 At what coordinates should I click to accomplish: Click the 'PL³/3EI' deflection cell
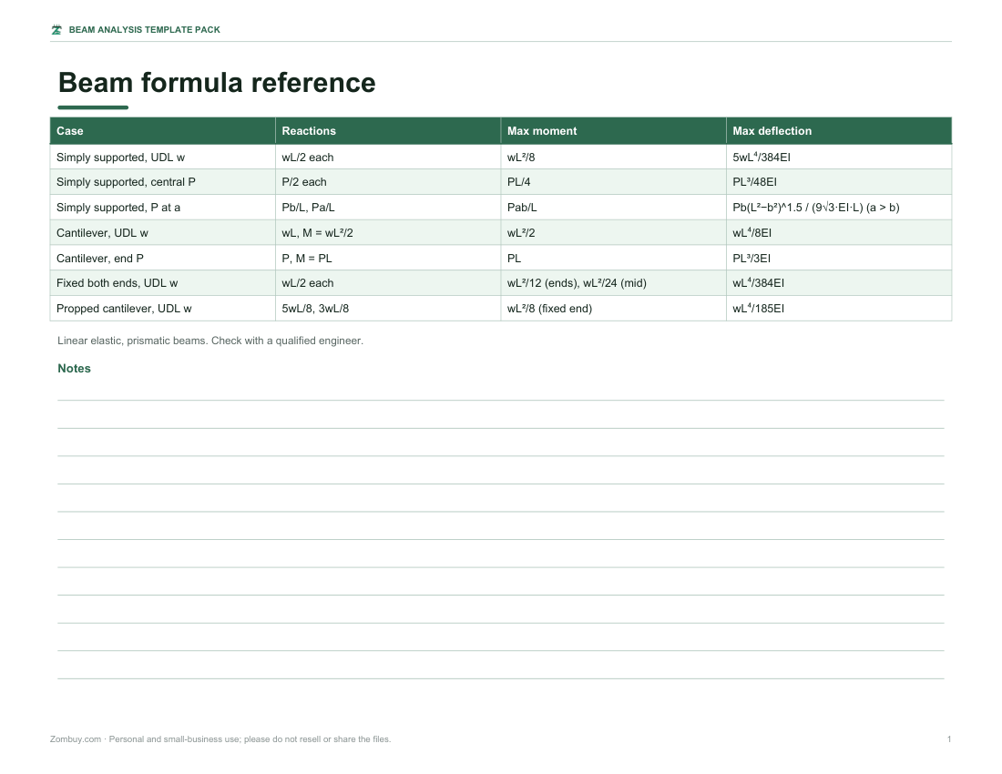[x=839, y=258]
